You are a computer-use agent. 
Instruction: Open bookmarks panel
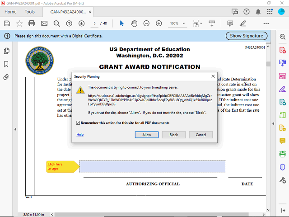[x=6, y=64]
